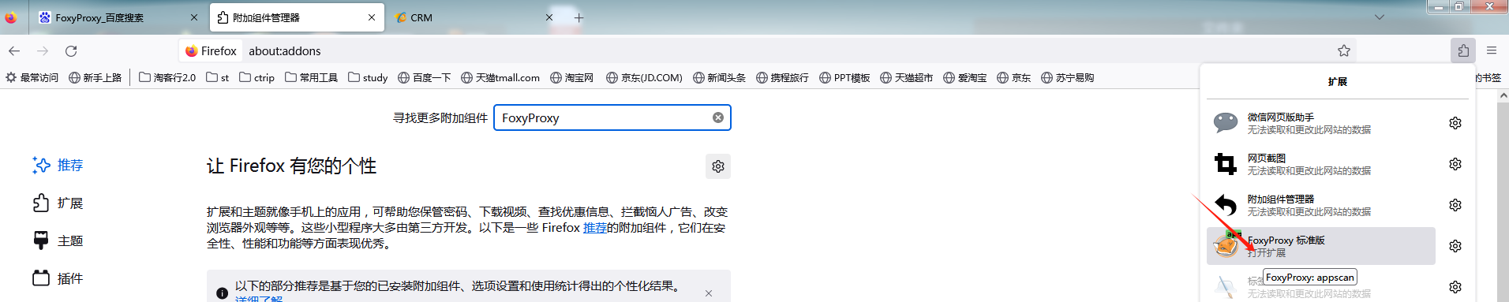Open 附加组件管理器 extension in panel
This screenshot has height=302, width=1509.
pos(1321,205)
